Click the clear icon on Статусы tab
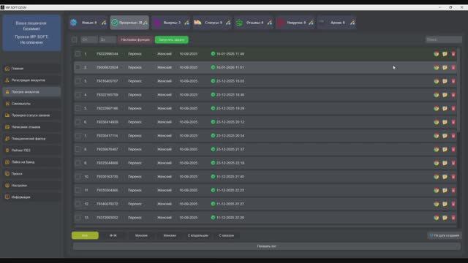Image resolution: width=468 pixels, height=263 pixels. pos(228,23)
